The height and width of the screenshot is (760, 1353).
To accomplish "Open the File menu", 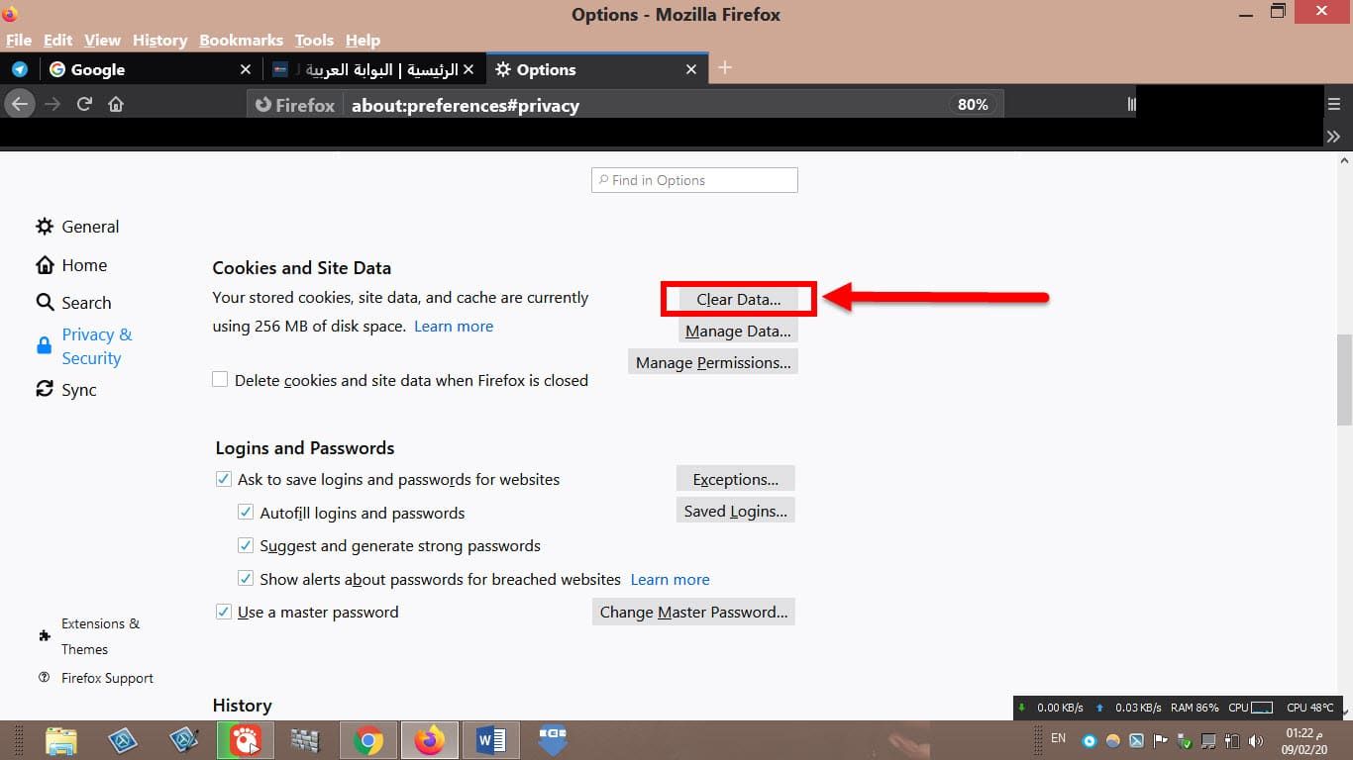I will click(x=19, y=40).
